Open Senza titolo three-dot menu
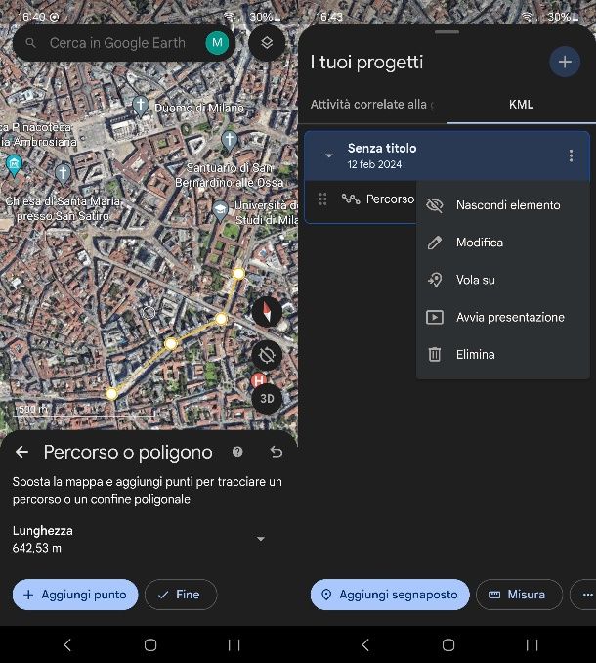This screenshot has height=663, width=596. click(571, 155)
